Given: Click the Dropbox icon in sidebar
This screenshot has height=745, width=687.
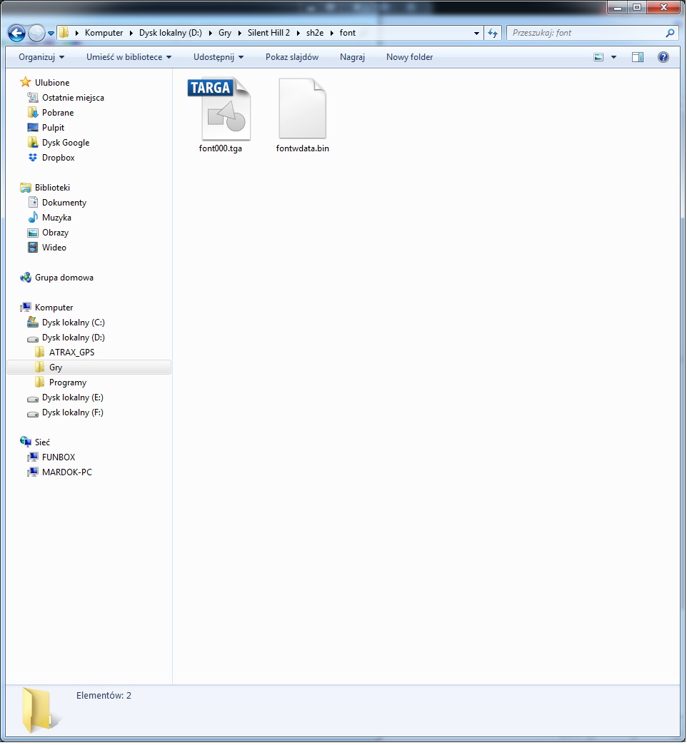Looking at the screenshot, I should (32, 157).
